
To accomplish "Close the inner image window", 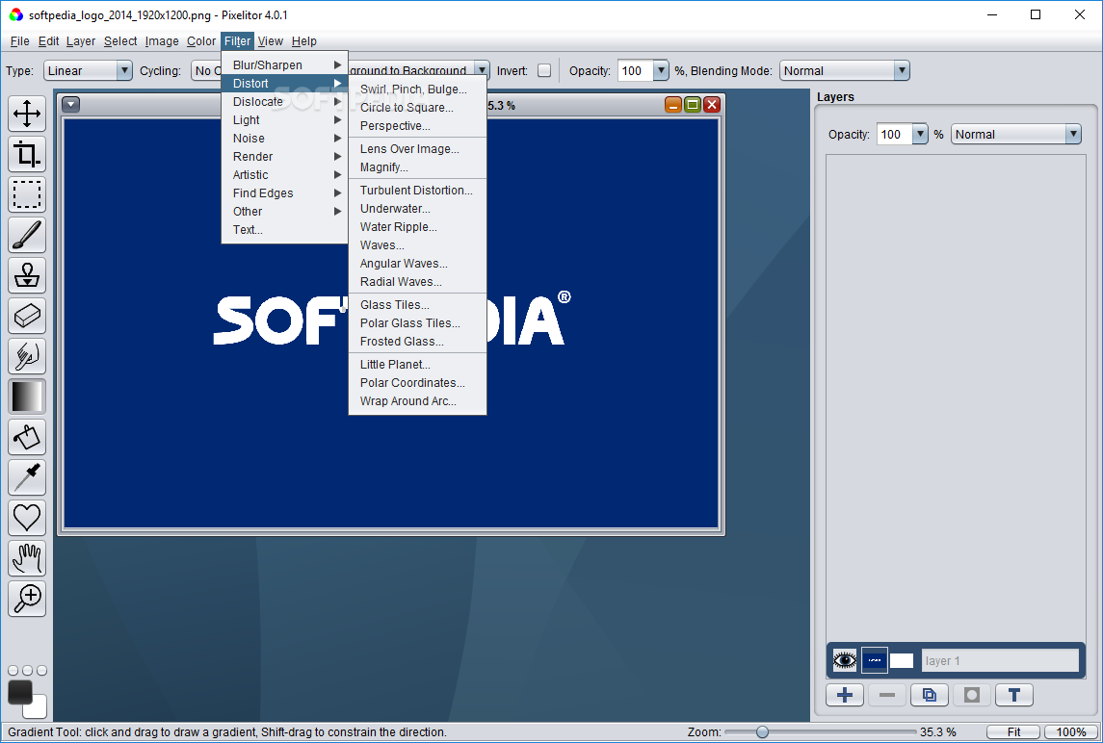I will tap(712, 105).
